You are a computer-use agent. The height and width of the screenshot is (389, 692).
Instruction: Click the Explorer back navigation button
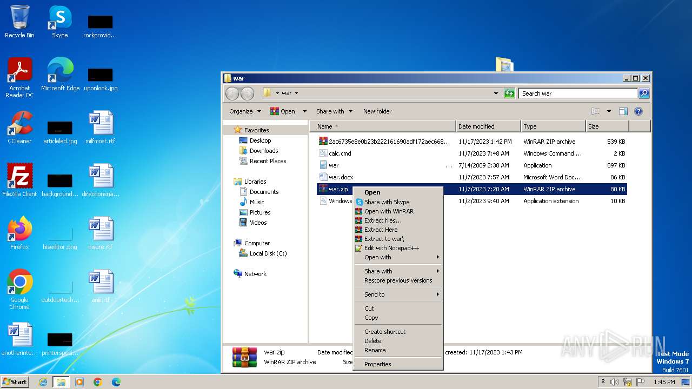(232, 93)
